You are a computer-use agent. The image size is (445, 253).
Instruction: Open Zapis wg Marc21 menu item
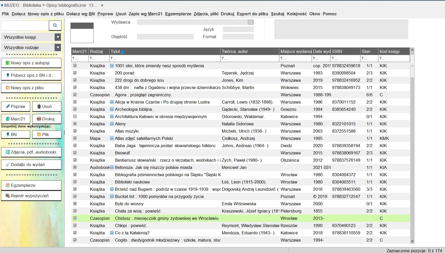pos(145,14)
